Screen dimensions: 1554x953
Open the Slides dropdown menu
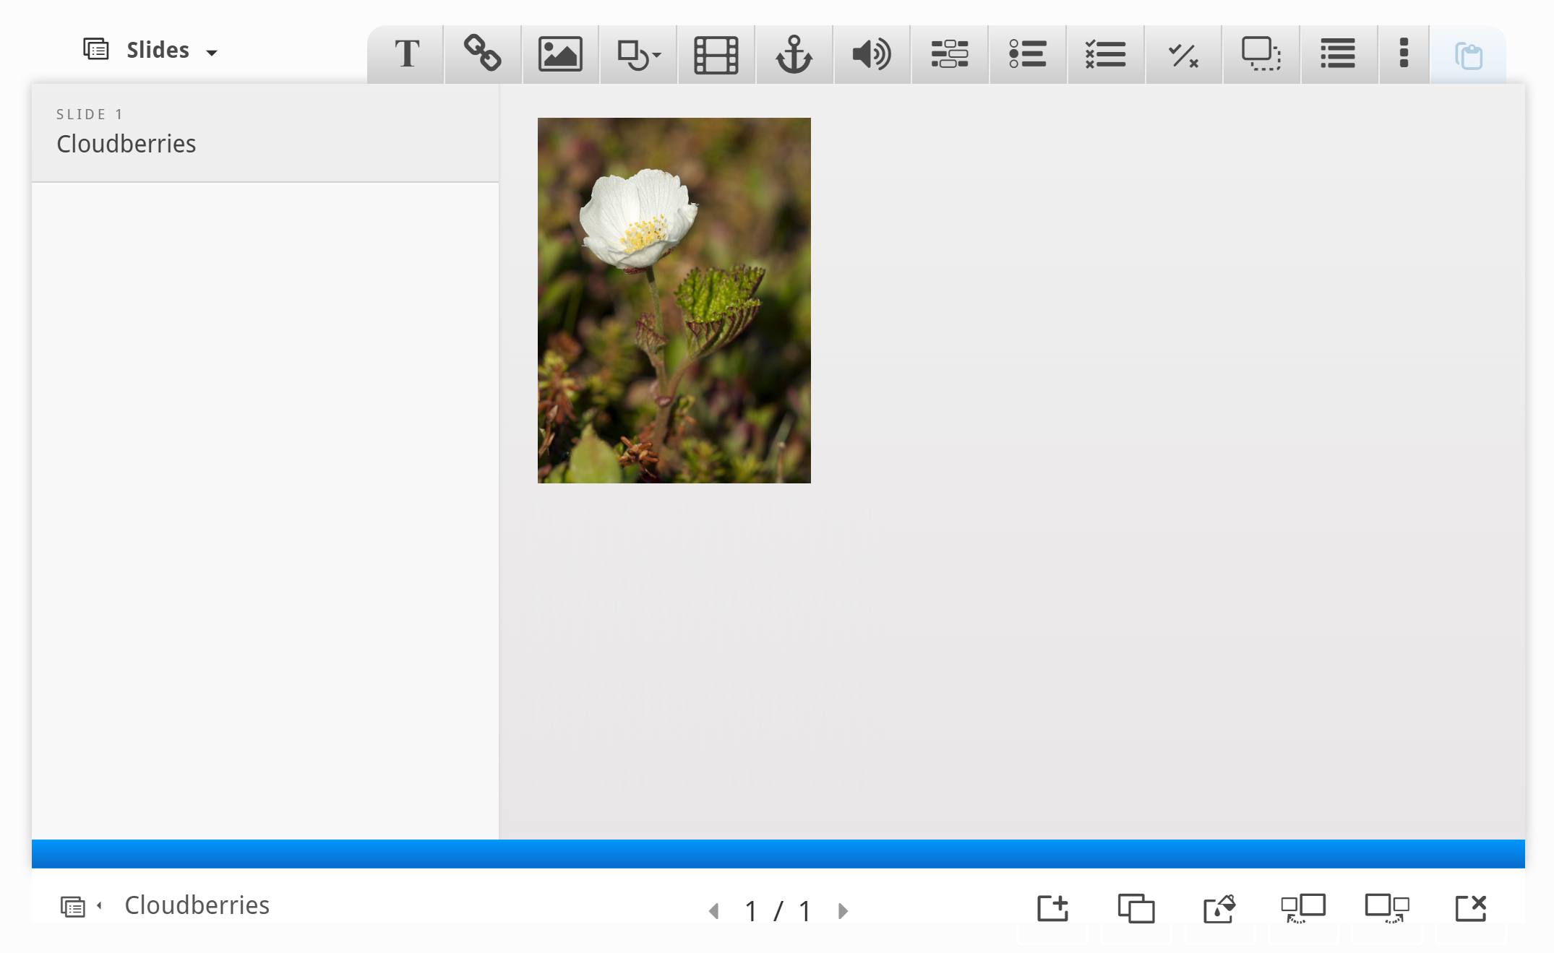[x=150, y=50]
